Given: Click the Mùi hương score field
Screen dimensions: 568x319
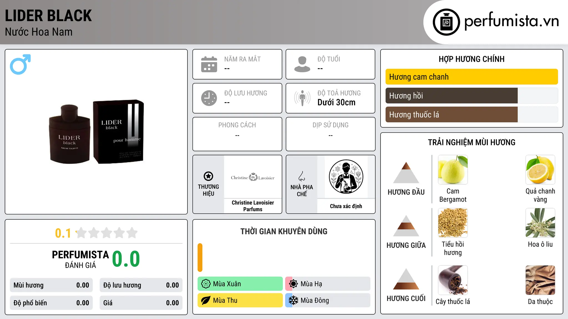Looking at the screenshot, I should 51,285.
